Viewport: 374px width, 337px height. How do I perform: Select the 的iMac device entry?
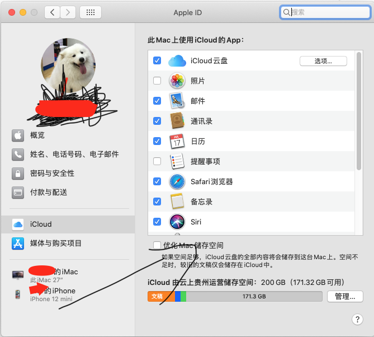click(68, 275)
